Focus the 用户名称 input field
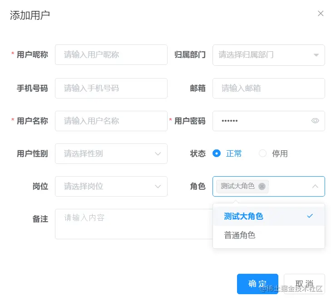The image size is (331, 301). [x=111, y=121]
